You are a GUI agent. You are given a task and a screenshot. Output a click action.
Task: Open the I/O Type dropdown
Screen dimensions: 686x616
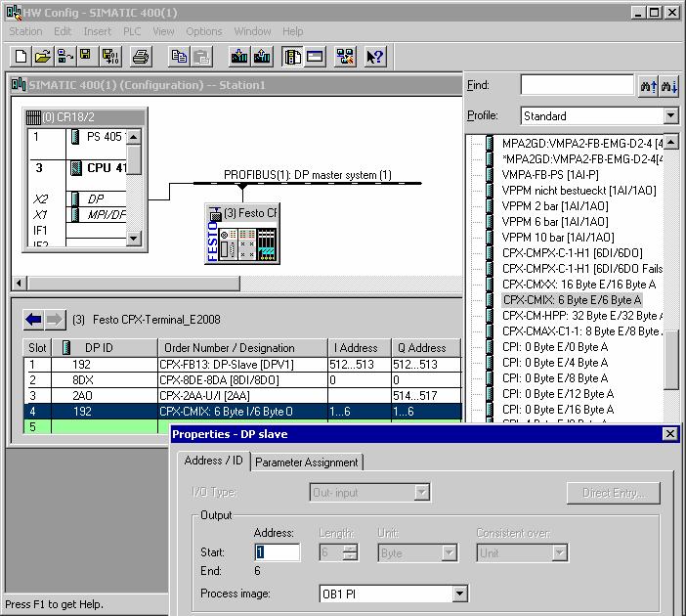[422, 493]
